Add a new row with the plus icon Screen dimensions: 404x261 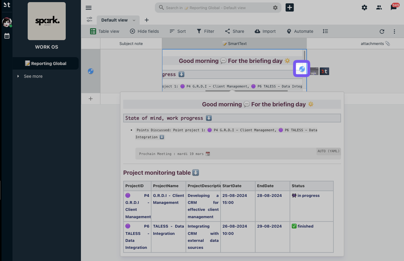click(x=90, y=99)
